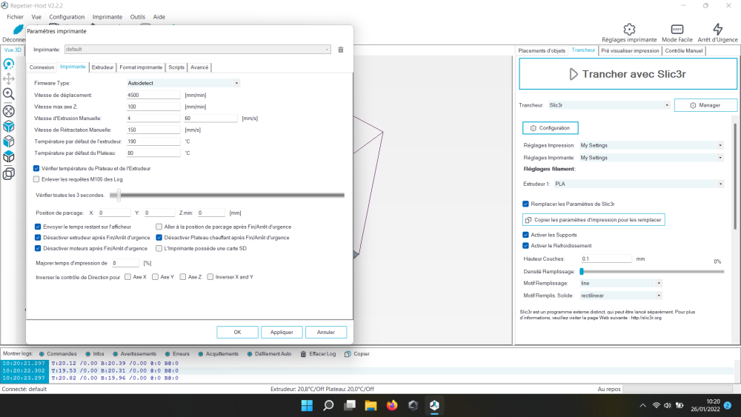This screenshot has height=417, width=741.
Task: Open Motif Remplis. Solide rectilinear dropdown
Action: click(x=621, y=296)
